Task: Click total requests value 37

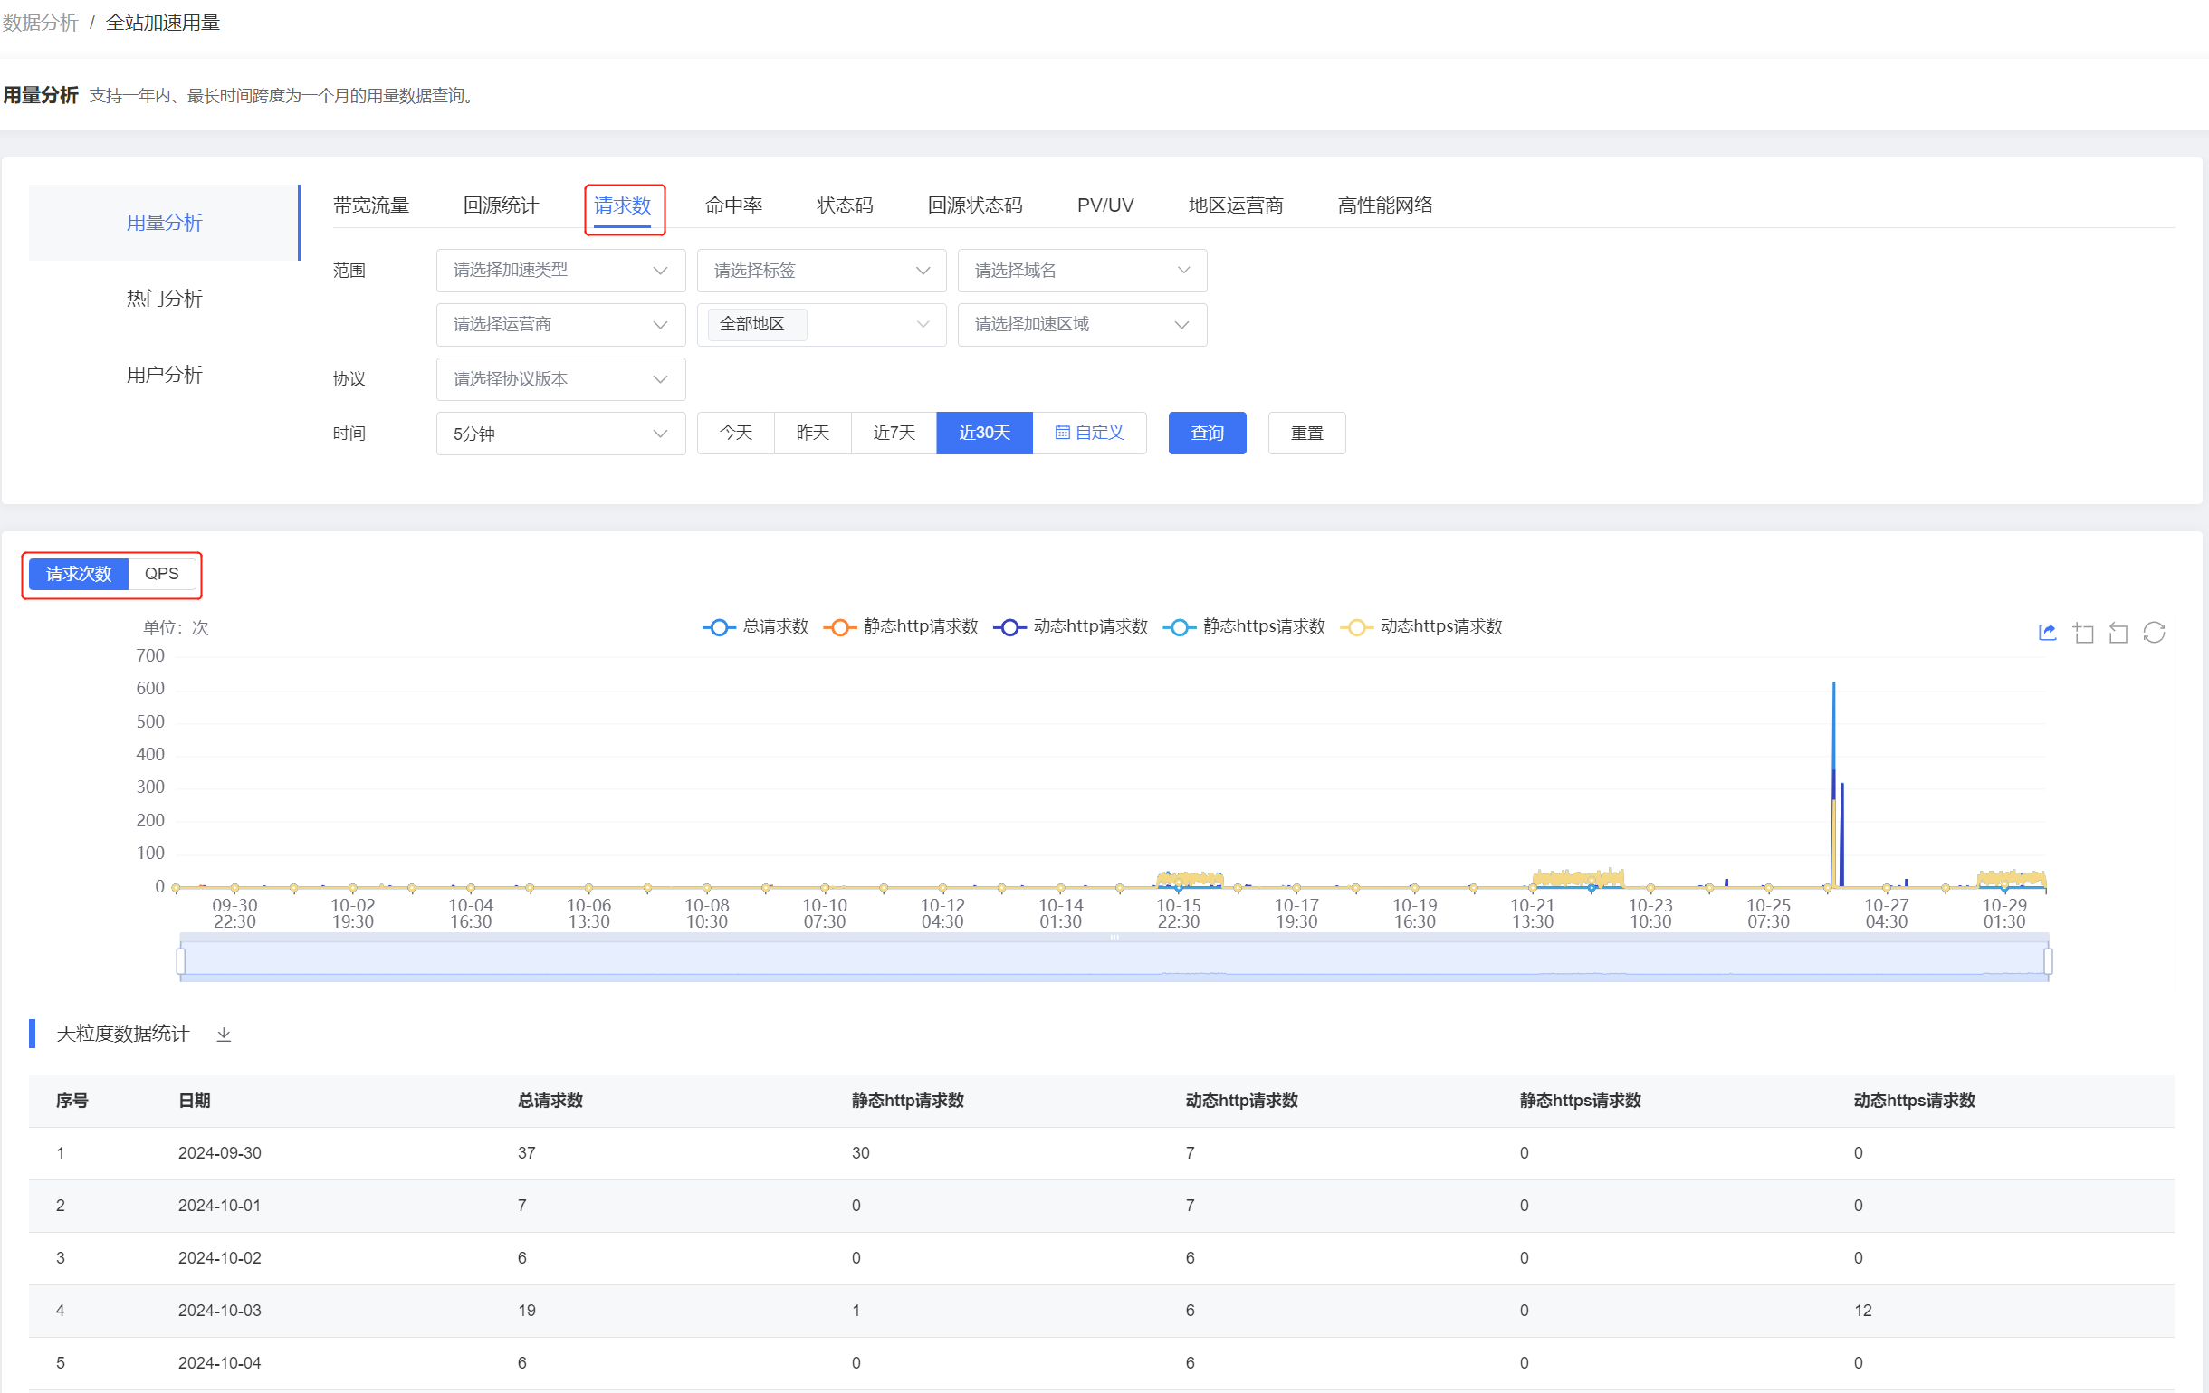Action: (527, 1153)
